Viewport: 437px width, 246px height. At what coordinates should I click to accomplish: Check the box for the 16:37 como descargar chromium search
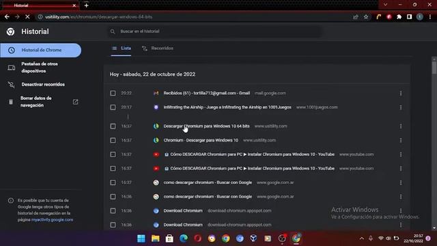[113, 182]
